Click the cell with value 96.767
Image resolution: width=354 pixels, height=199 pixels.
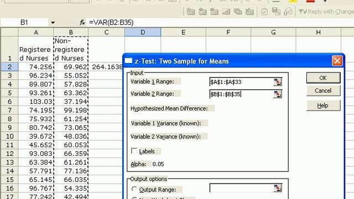pos(36,188)
